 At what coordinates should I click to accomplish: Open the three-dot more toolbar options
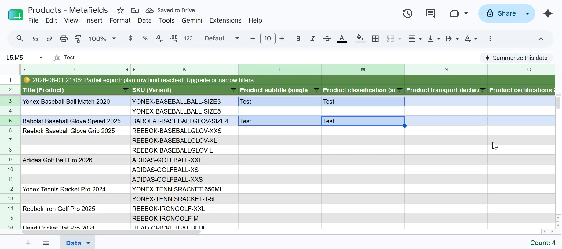tap(490, 39)
